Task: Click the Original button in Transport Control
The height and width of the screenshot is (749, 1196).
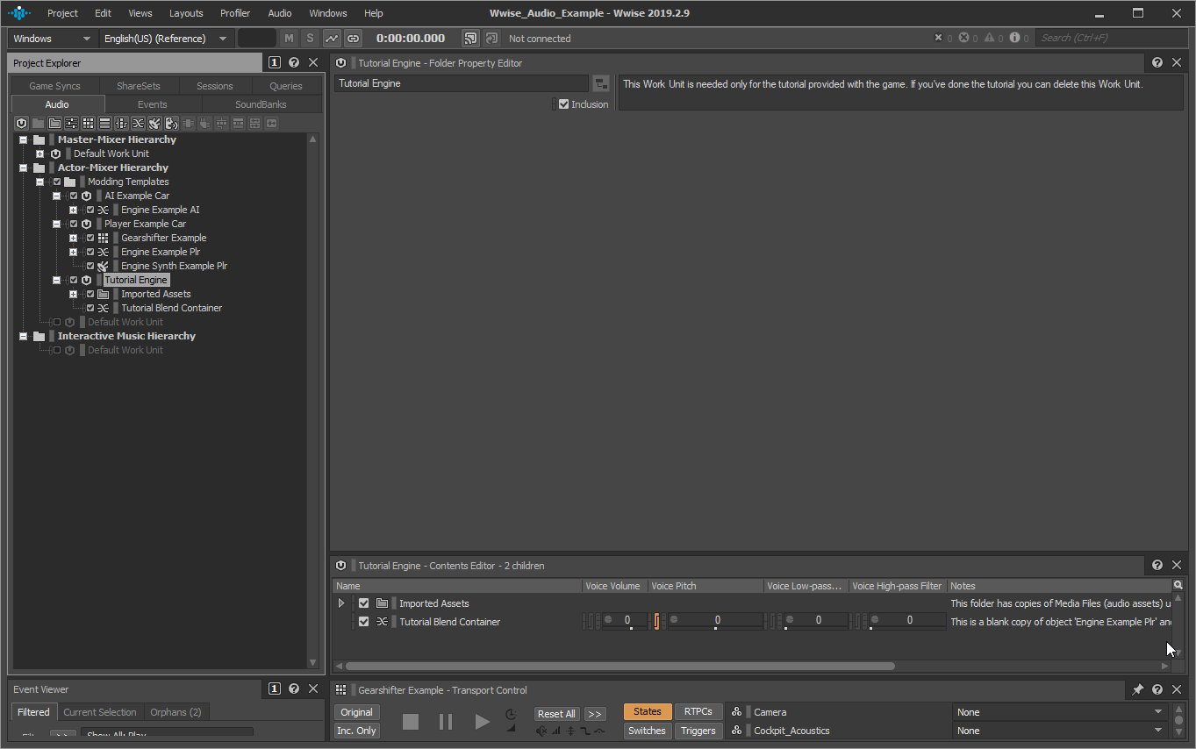Action: (357, 711)
